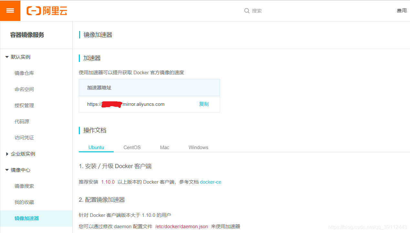The width and height of the screenshot is (410, 233).
Task: Click the 1.10.0 version text
Action: [x=108, y=182]
